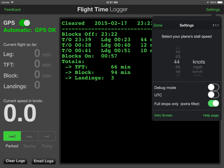224x168 pixels.
Task: Open Feedback from the top bar
Action: tap(12, 10)
